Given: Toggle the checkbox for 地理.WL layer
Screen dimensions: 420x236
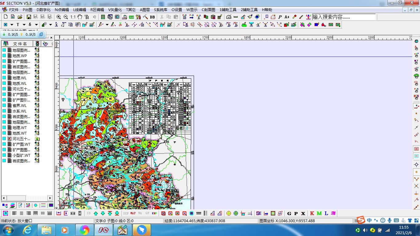Looking at the screenshot, I should coord(4,78).
